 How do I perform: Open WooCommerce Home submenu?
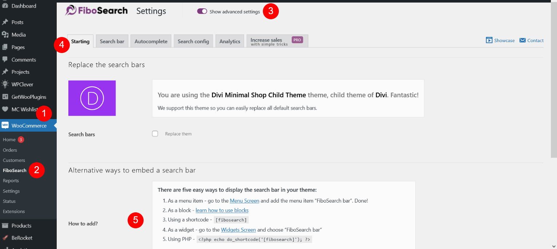pyautogui.click(x=9, y=139)
